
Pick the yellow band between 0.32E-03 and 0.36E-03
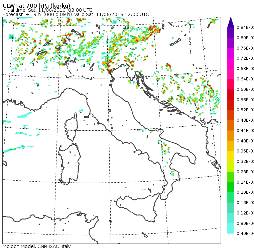coord(231,156)
